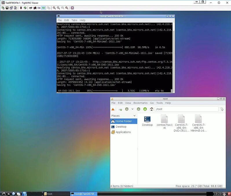
Task: Open the Edit menu in terminal window
Action: point(67,20)
